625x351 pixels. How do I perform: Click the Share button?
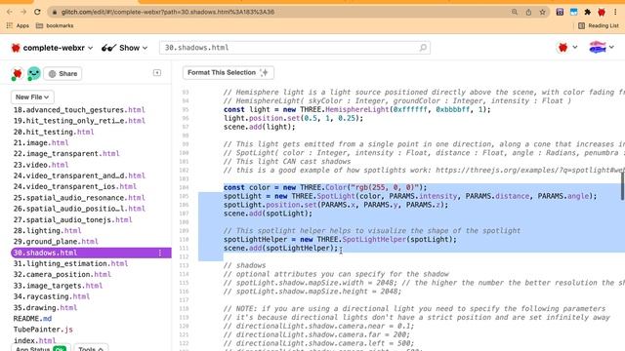coord(62,74)
